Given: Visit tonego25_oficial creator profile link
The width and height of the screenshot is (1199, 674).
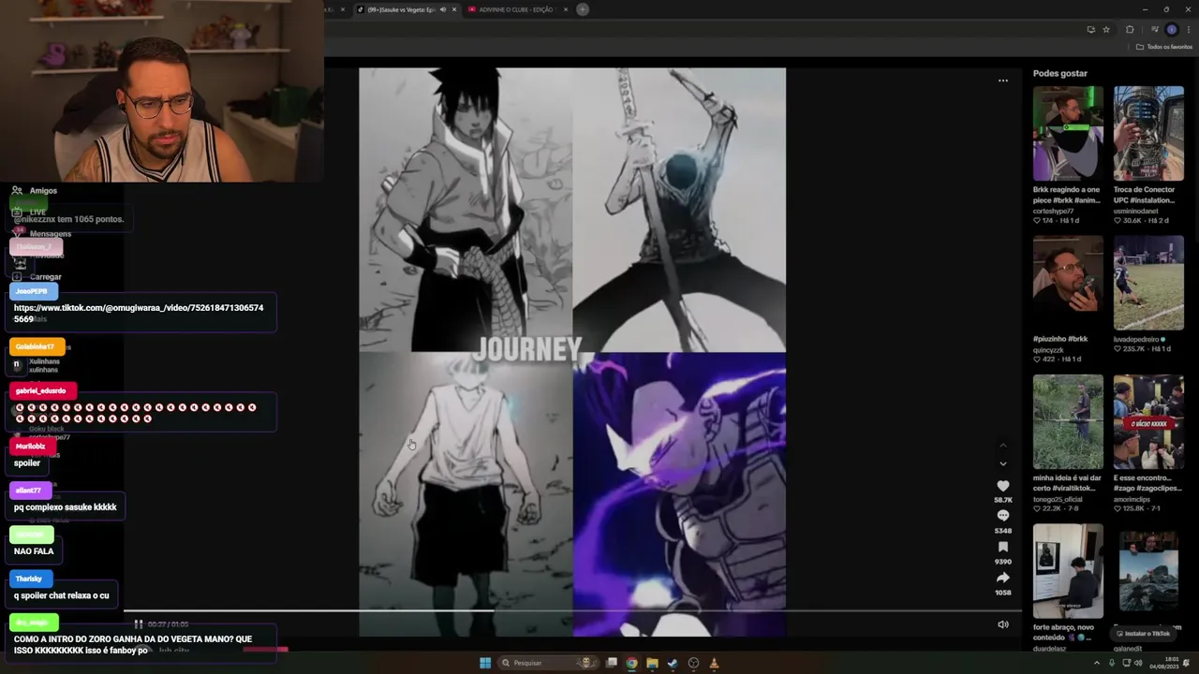Looking at the screenshot, I should (1058, 499).
